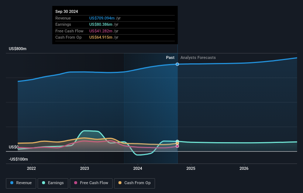Click the Past label on chart
This screenshot has width=303, height=193.
coord(170,58)
